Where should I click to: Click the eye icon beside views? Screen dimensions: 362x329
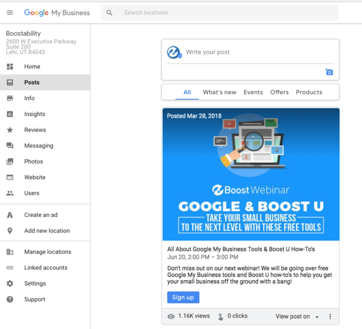(x=171, y=316)
